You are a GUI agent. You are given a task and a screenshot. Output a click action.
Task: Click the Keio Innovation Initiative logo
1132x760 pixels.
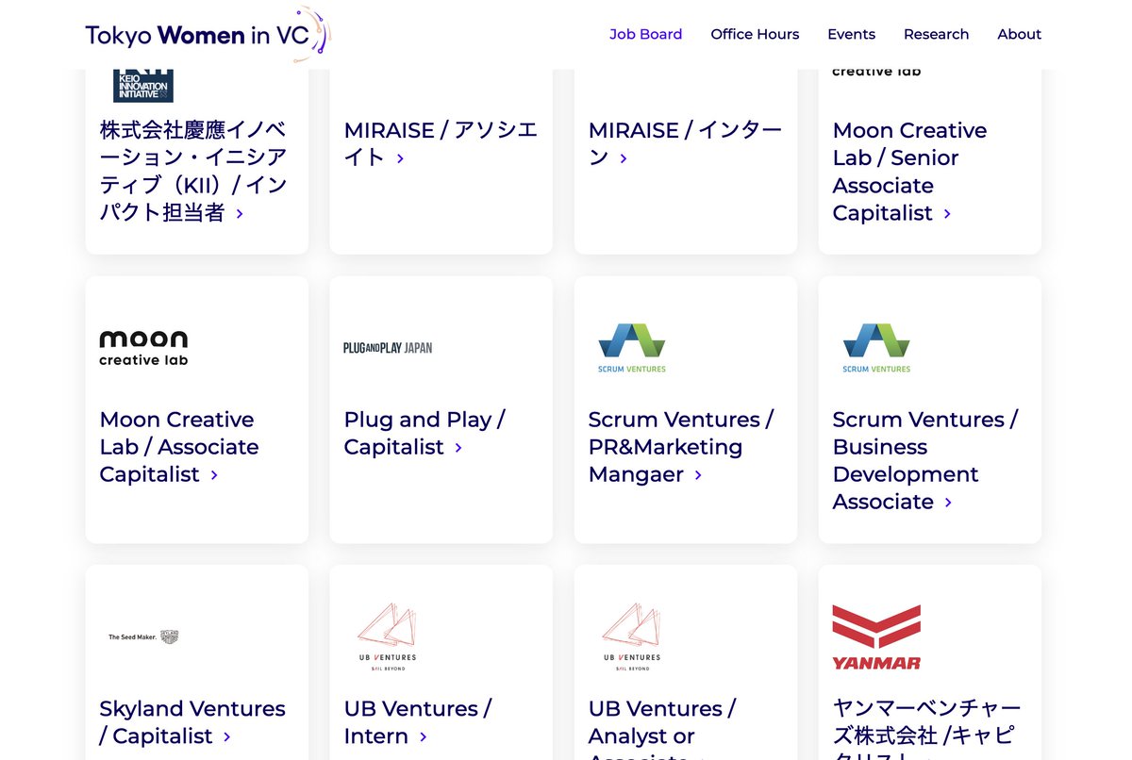pos(143,86)
